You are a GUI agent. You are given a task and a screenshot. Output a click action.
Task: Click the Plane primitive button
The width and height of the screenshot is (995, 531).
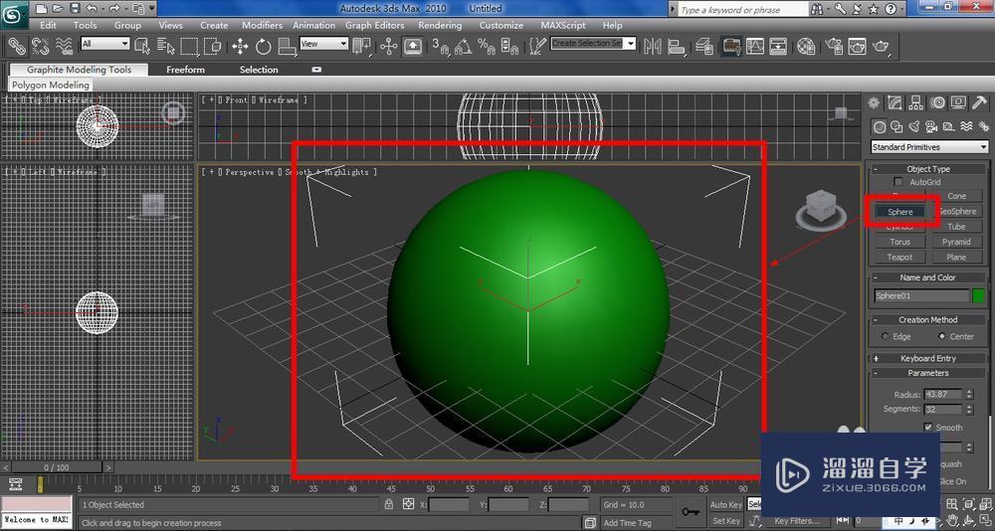click(x=956, y=257)
